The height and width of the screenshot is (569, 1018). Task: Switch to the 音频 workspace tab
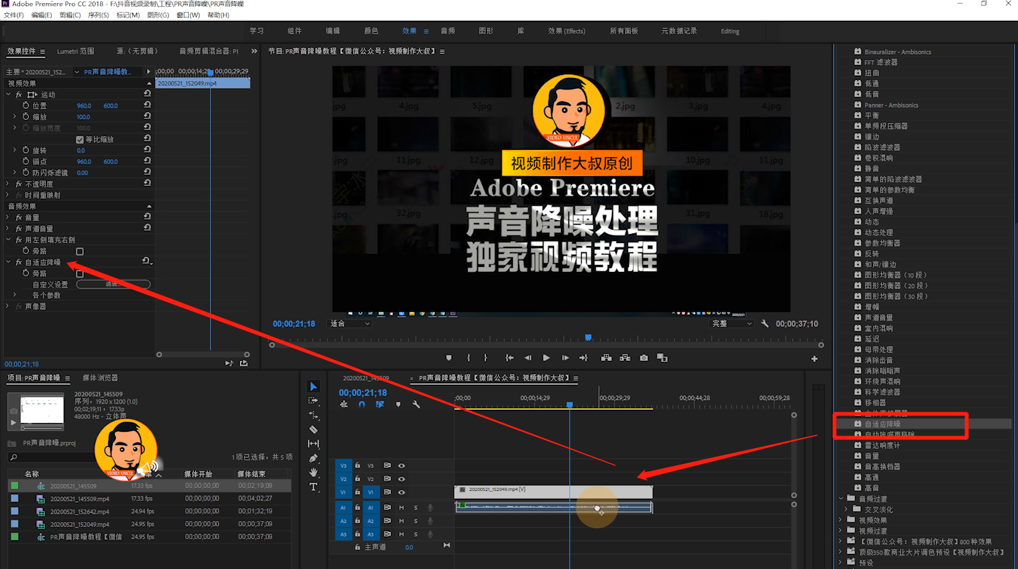[448, 31]
